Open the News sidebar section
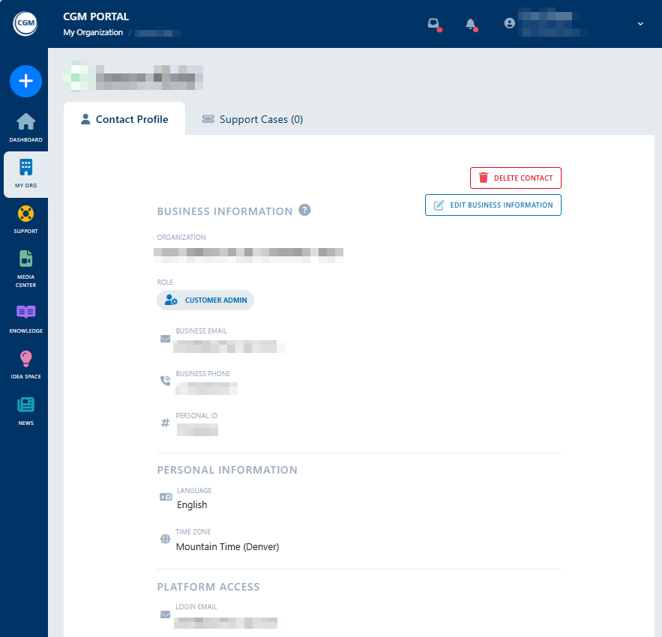 click(25, 411)
